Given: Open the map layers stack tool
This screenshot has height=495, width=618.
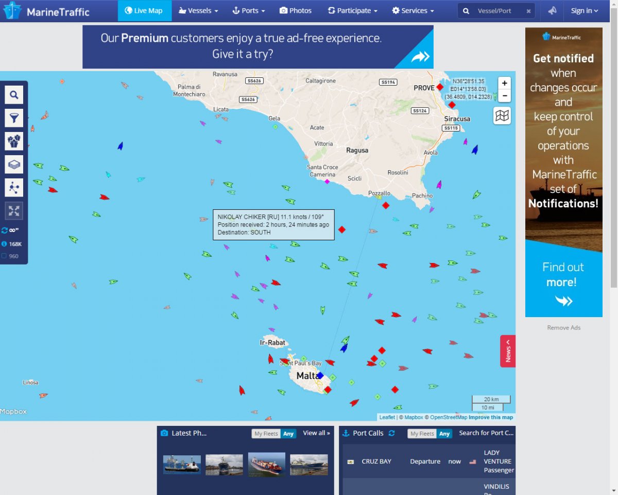Looking at the screenshot, I should (x=14, y=164).
